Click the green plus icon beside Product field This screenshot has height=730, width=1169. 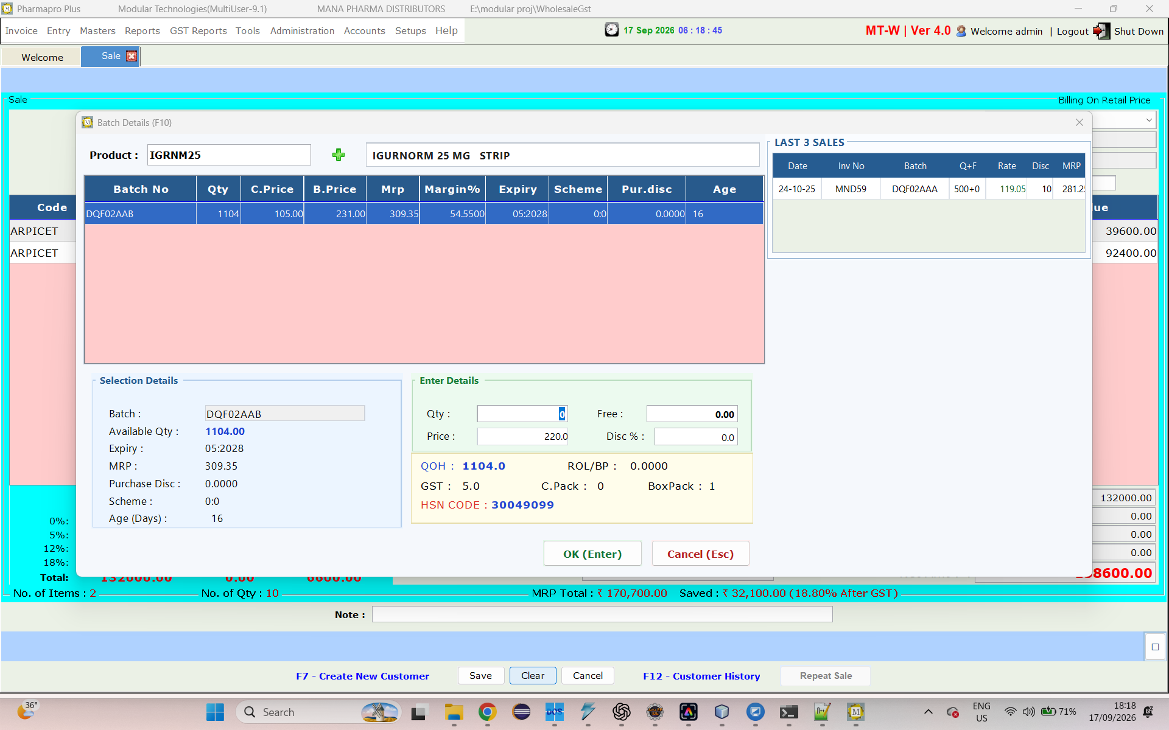pyautogui.click(x=339, y=155)
